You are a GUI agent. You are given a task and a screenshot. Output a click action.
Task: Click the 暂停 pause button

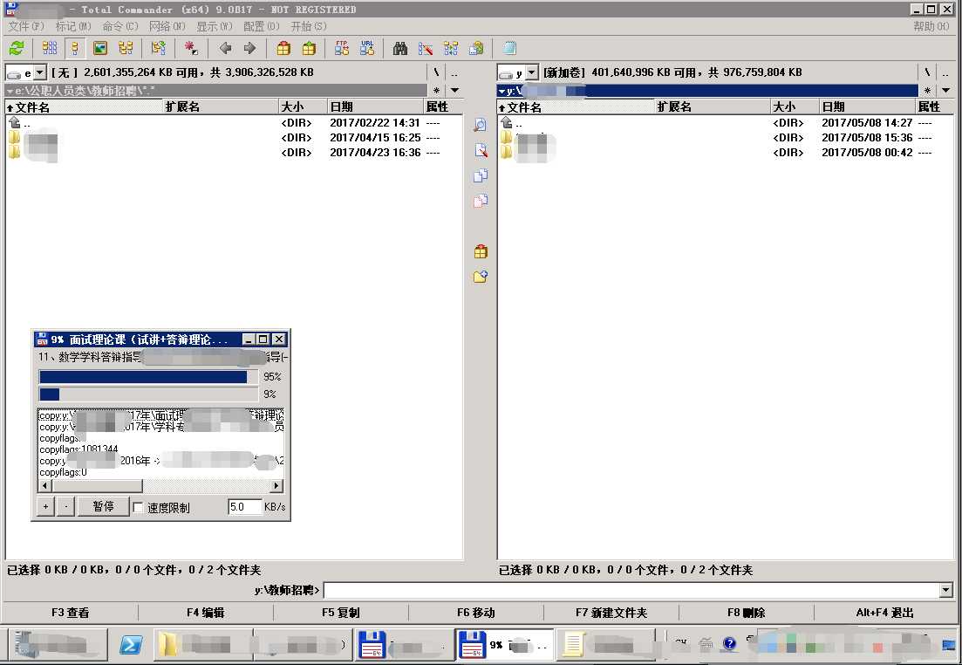click(x=103, y=506)
